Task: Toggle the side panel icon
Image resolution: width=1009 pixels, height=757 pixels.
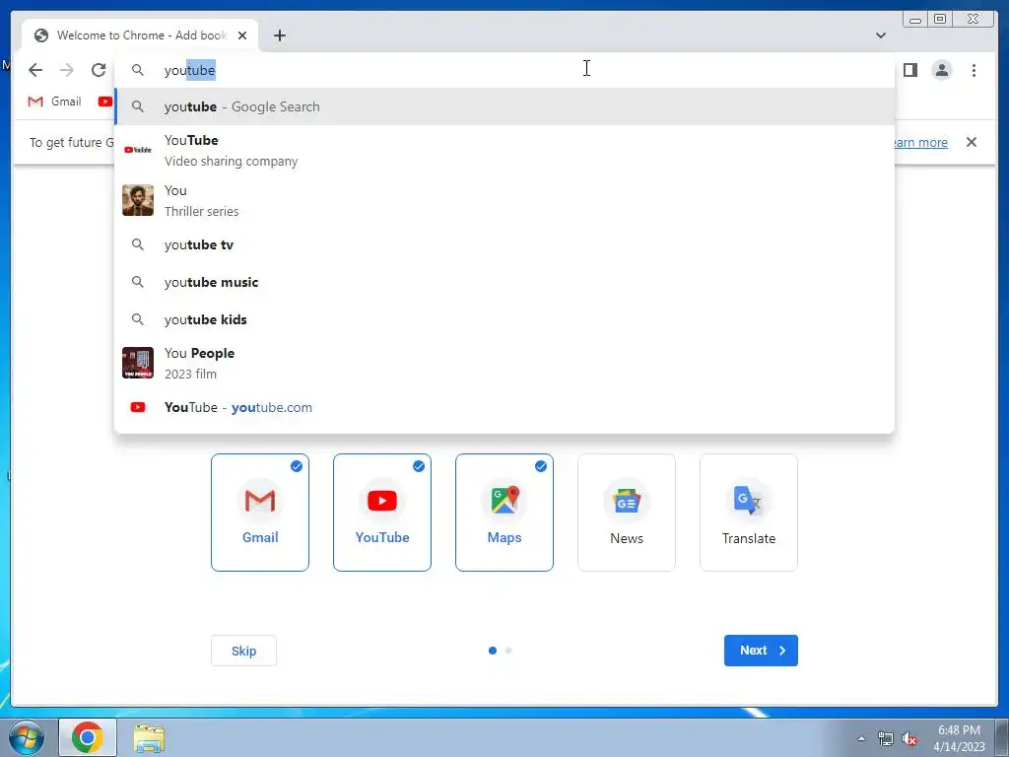Action: (x=909, y=70)
